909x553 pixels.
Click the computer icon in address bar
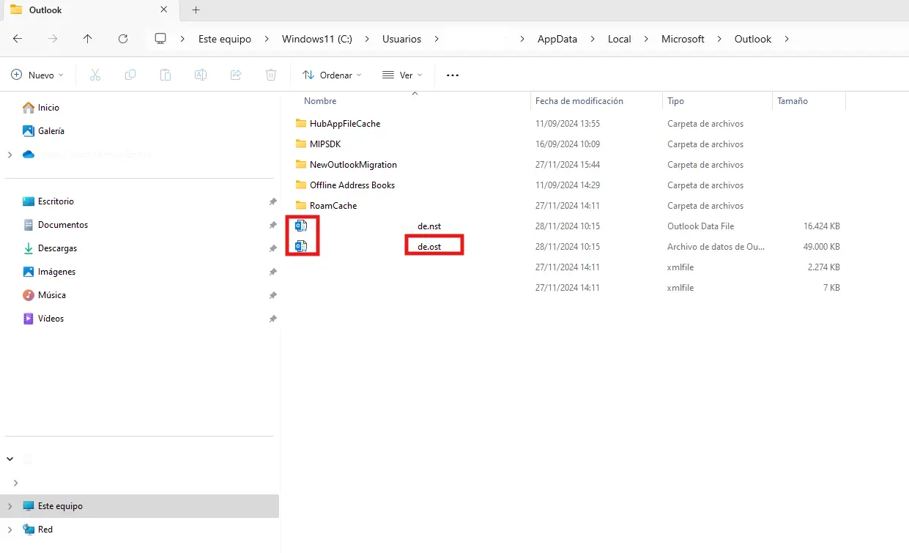click(x=161, y=39)
